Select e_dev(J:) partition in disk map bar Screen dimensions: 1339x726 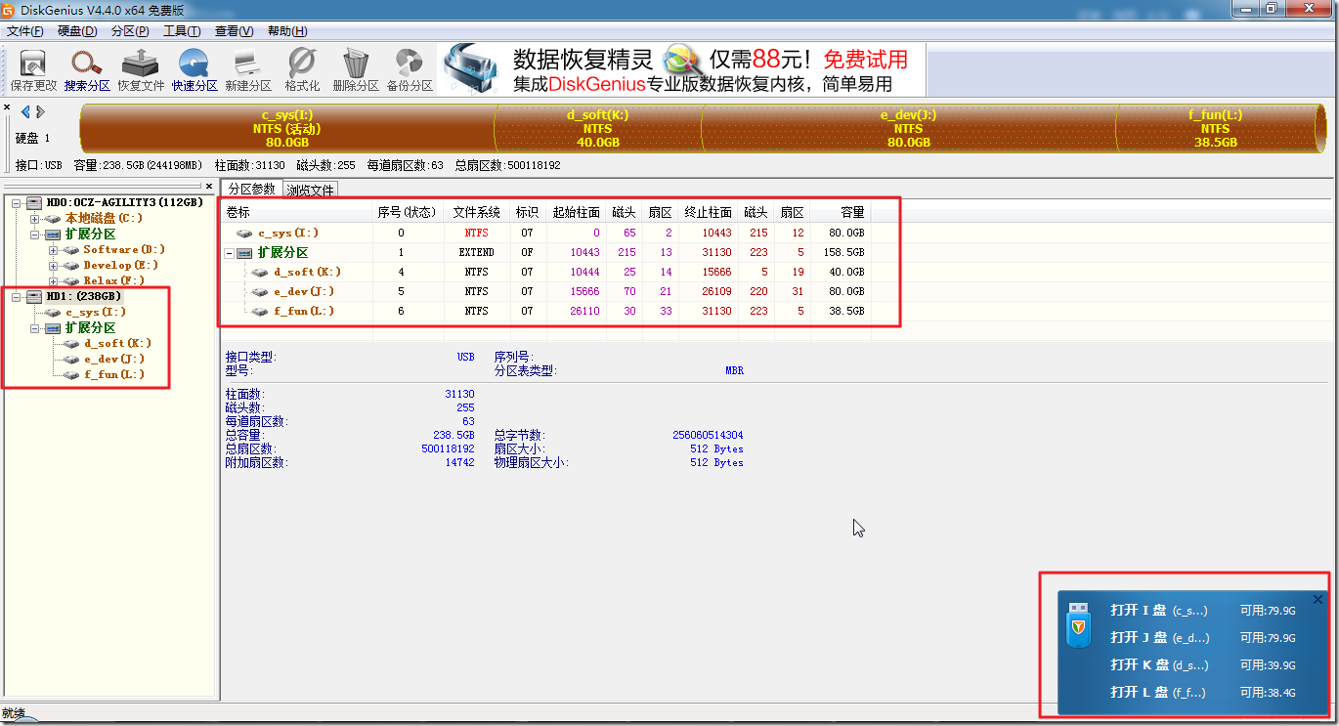click(909, 128)
